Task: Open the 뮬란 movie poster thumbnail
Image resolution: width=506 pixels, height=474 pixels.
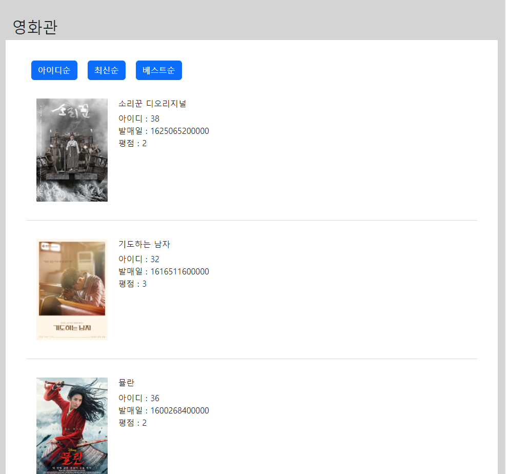Action: 72,426
